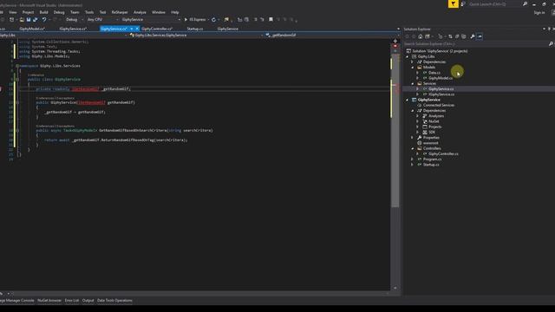
Task: Click the browser refresh toolbar icon
Action: tap(214, 19)
